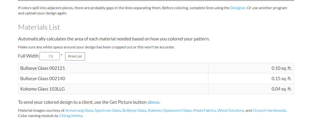Click the 'Automatically calculates the area' description text

[114, 39]
